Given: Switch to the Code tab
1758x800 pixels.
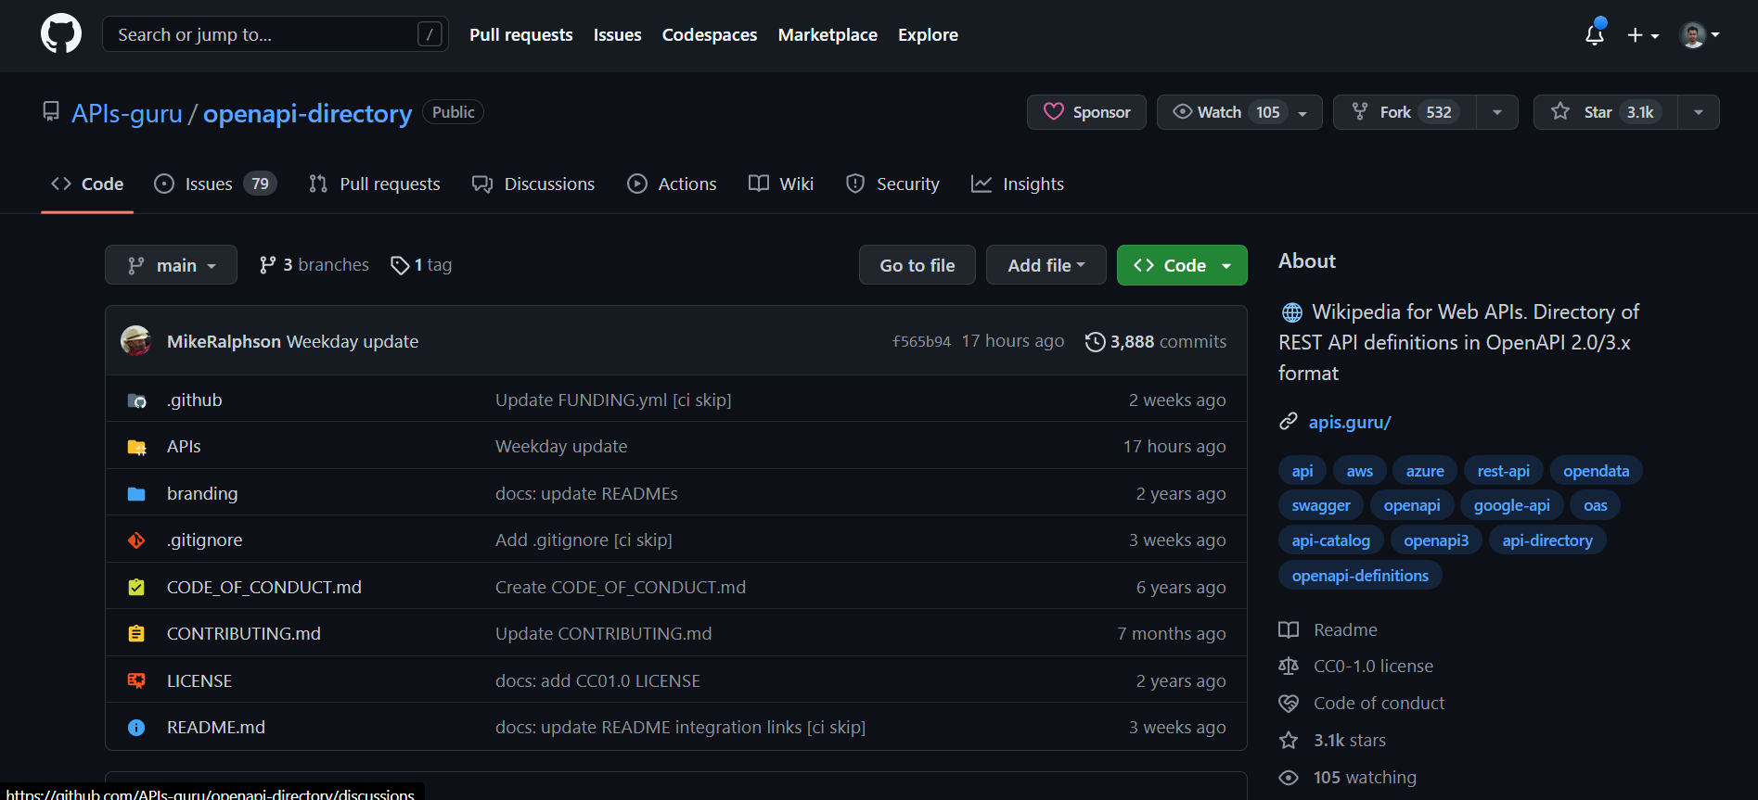Looking at the screenshot, I should (87, 184).
